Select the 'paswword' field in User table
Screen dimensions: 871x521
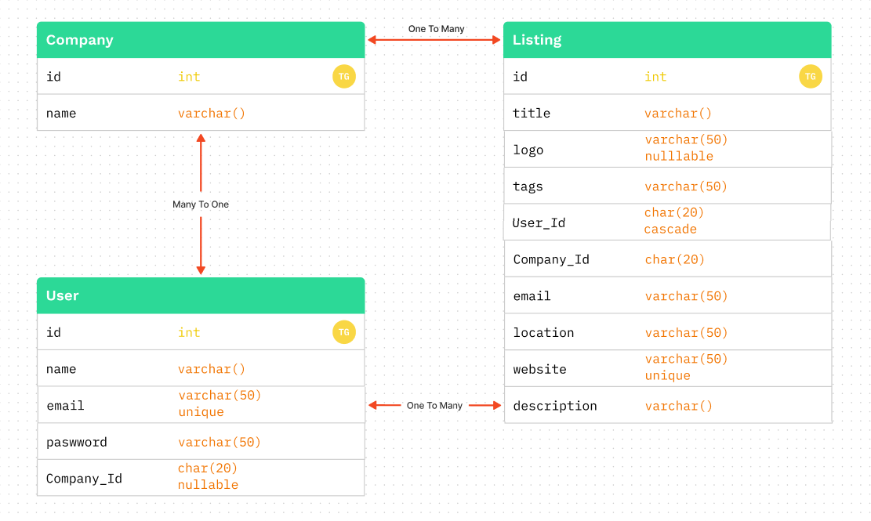[201, 442]
